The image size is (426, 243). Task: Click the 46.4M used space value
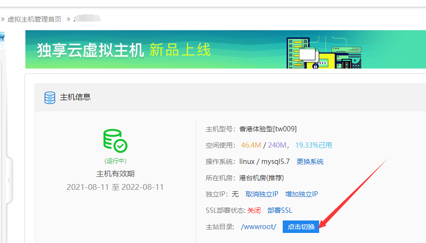coord(251,145)
